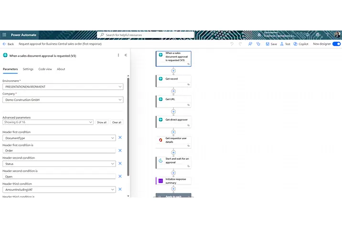Open the Header second condition dropdown
Image resolution: width=342 pixels, height=228 pixels.
coord(59,164)
